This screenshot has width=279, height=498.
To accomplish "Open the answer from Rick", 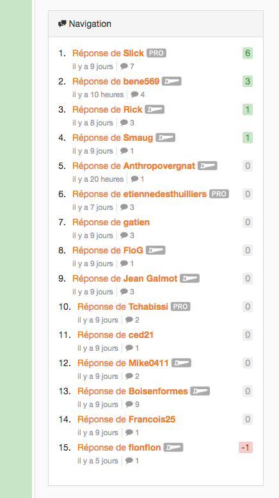I will [x=108, y=109].
